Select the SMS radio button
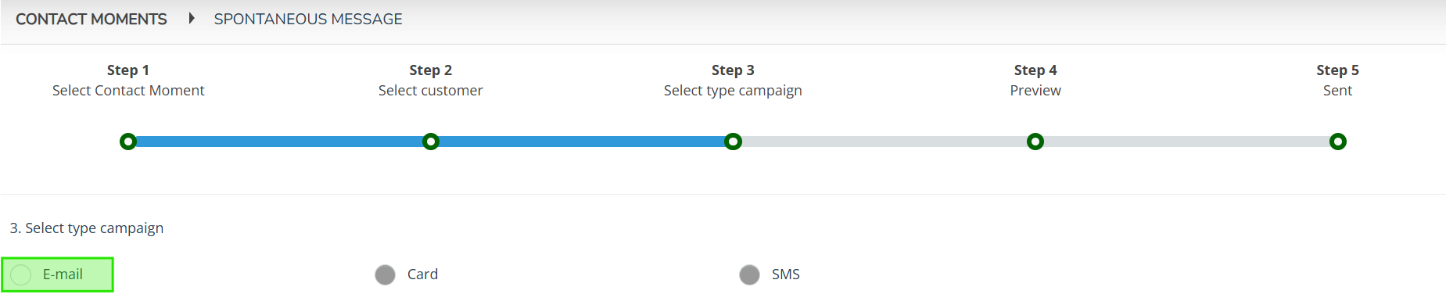Screen dimensions: 1446x305 pyautogui.click(x=749, y=274)
